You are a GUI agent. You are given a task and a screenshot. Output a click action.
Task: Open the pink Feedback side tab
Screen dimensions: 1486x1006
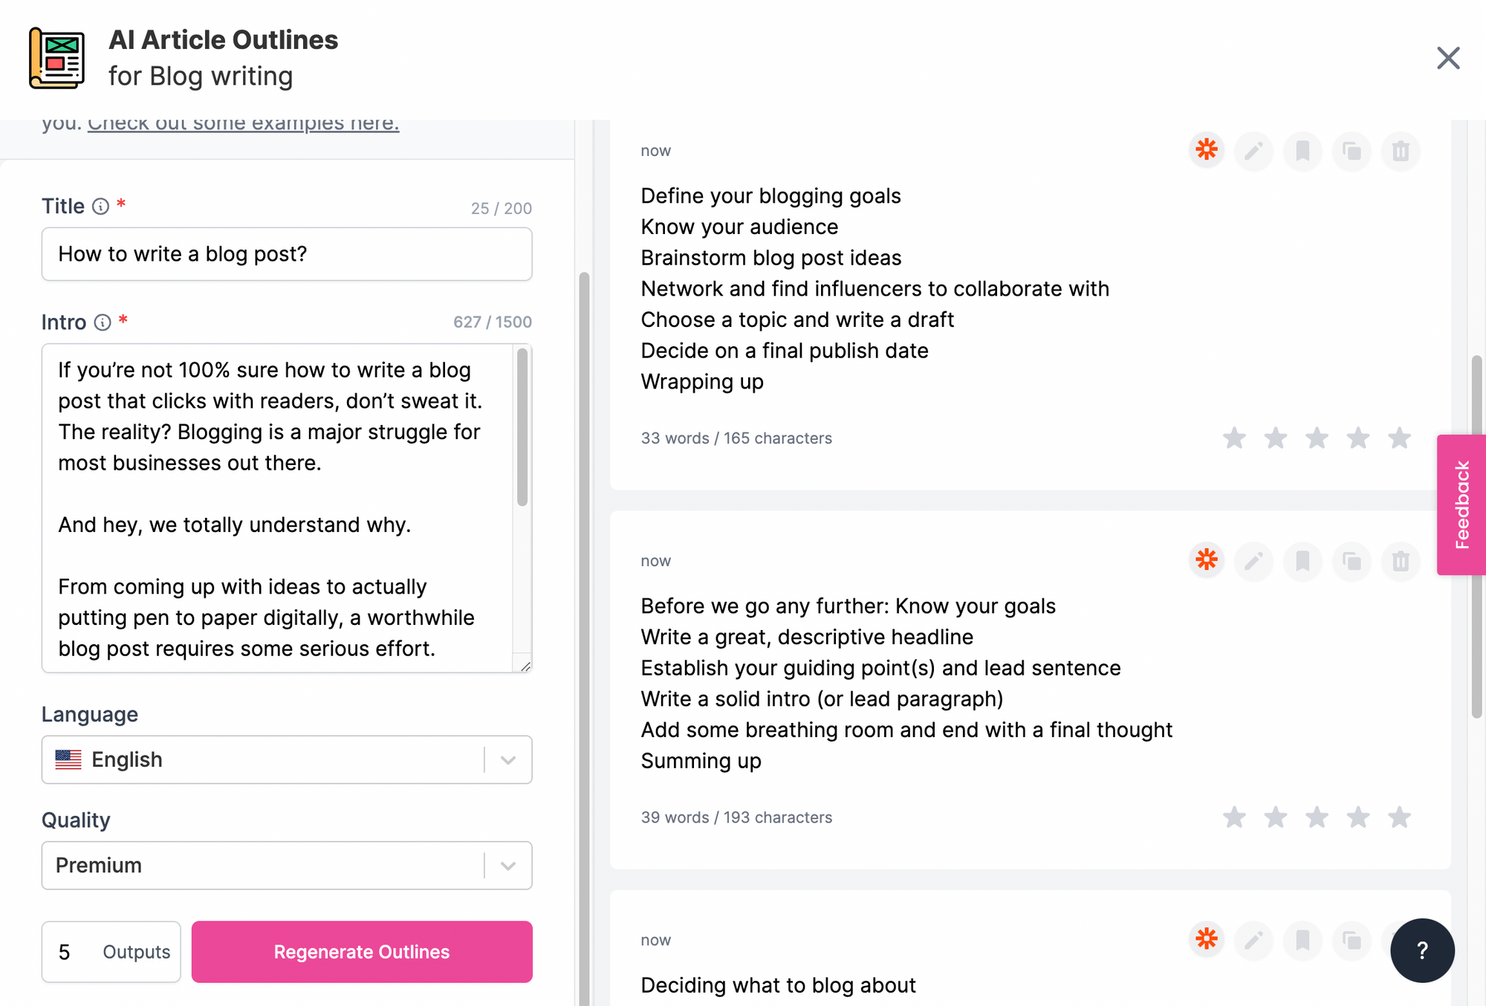click(1461, 504)
